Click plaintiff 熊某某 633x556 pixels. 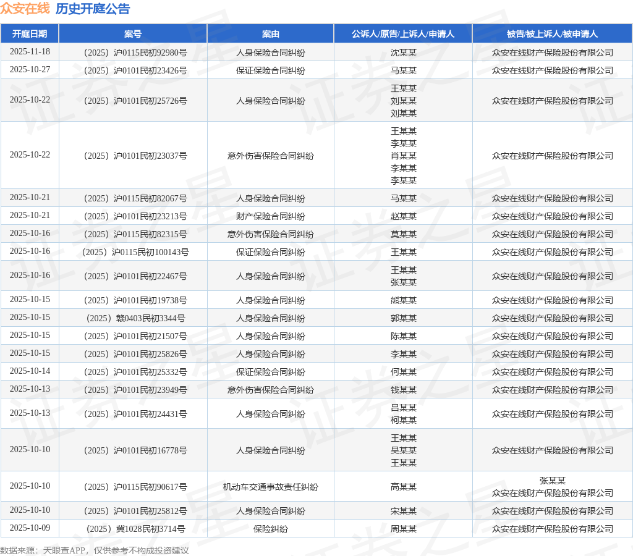click(x=403, y=300)
